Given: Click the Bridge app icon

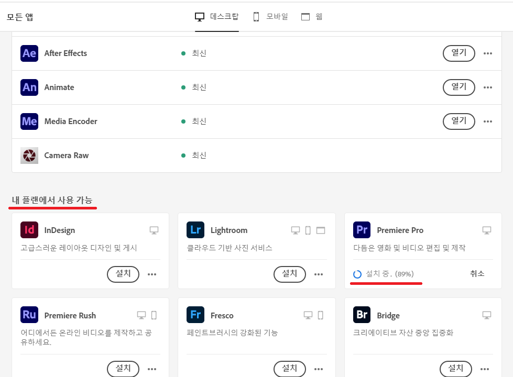Looking at the screenshot, I should point(362,315).
